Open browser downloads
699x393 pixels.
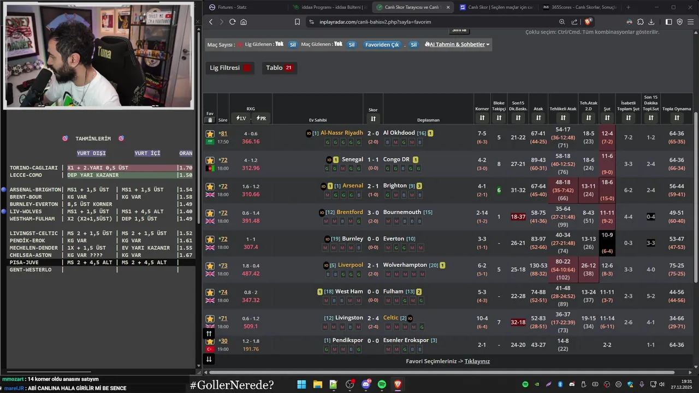tap(651, 22)
